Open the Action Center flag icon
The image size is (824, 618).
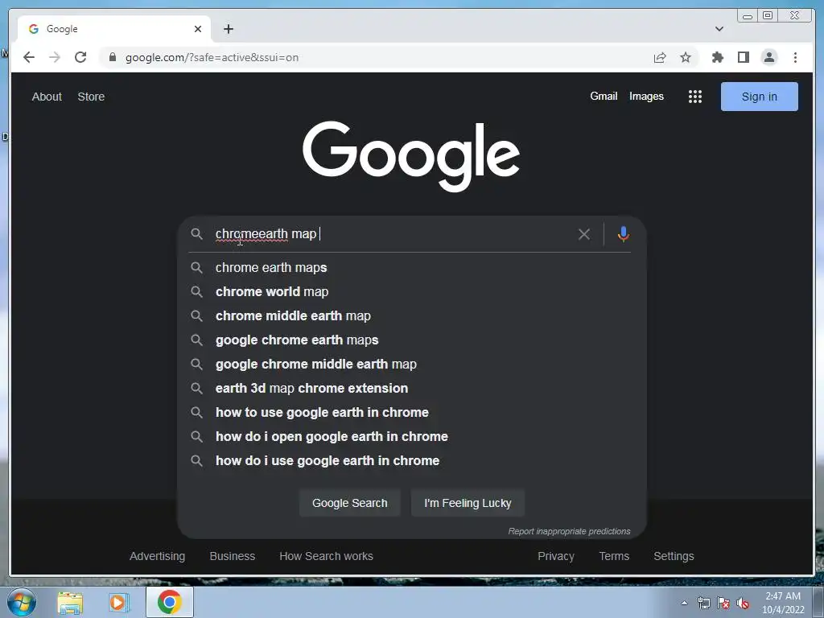pyautogui.click(x=723, y=603)
